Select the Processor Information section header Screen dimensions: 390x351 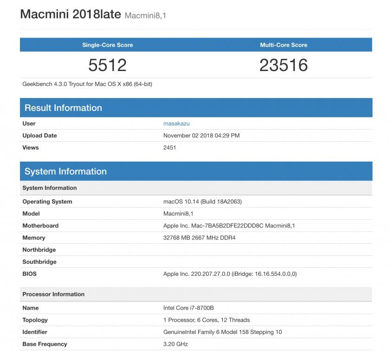click(53, 294)
